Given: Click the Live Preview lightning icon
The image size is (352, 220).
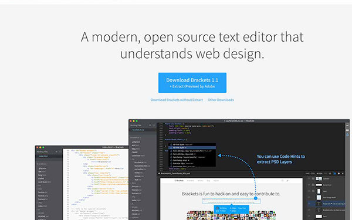Looking at the screenshot, I should 347,126.
